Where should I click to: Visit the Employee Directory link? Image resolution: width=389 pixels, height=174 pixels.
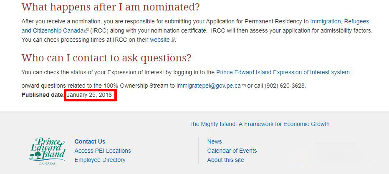click(x=100, y=160)
